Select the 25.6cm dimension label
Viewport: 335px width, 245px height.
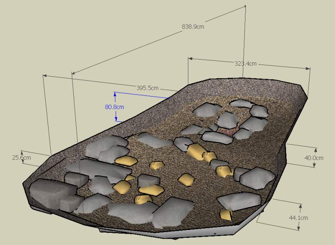pos(21,158)
